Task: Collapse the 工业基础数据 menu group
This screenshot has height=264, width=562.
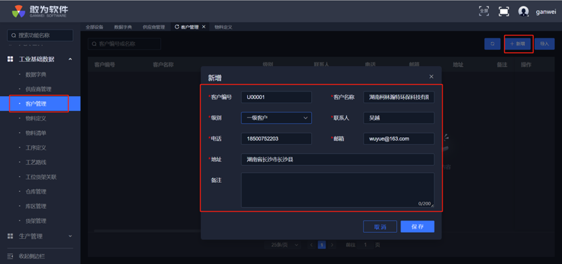Action: click(x=70, y=59)
